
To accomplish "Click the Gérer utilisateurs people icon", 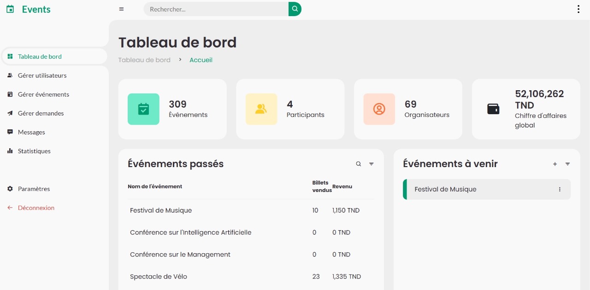I will point(10,75).
